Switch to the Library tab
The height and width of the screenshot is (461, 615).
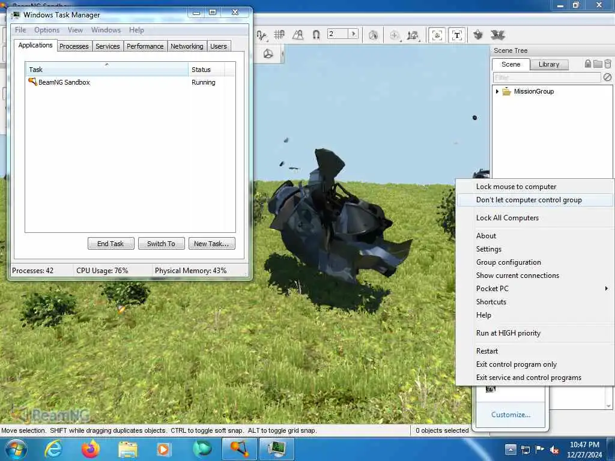point(549,64)
